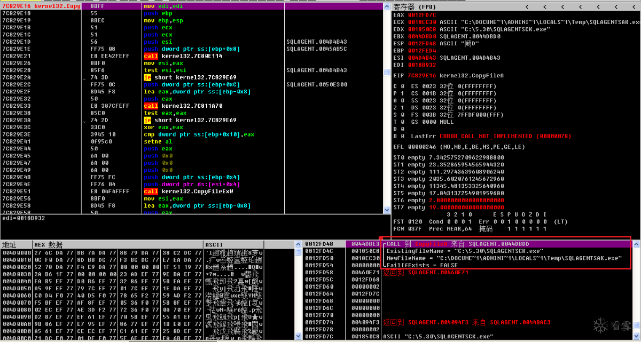Click the ST0 FPU register row
This screenshot has width=641, height=342.
[x=449, y=157]
